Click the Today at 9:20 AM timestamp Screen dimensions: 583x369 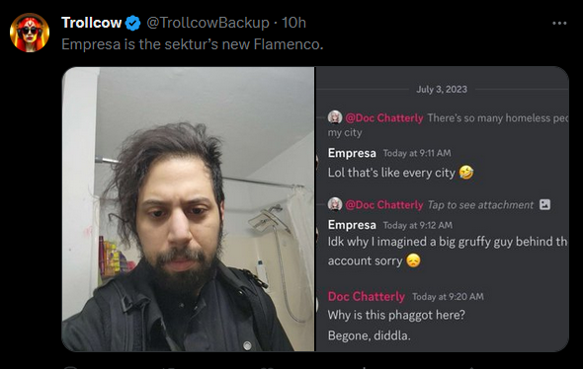[448, 296]
